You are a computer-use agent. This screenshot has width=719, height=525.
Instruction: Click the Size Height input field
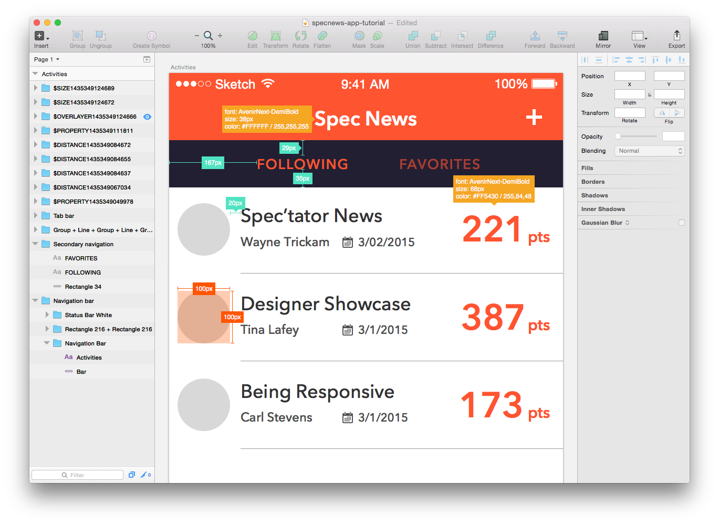[669, 94]
